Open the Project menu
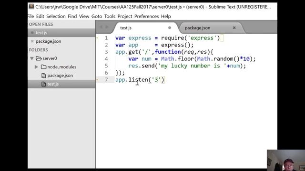Viewport: 305px width, 171px height. coord(125,16)
